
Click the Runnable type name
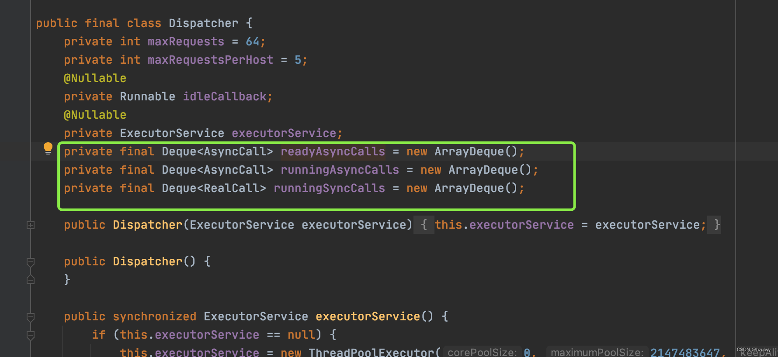coord(147,96)
